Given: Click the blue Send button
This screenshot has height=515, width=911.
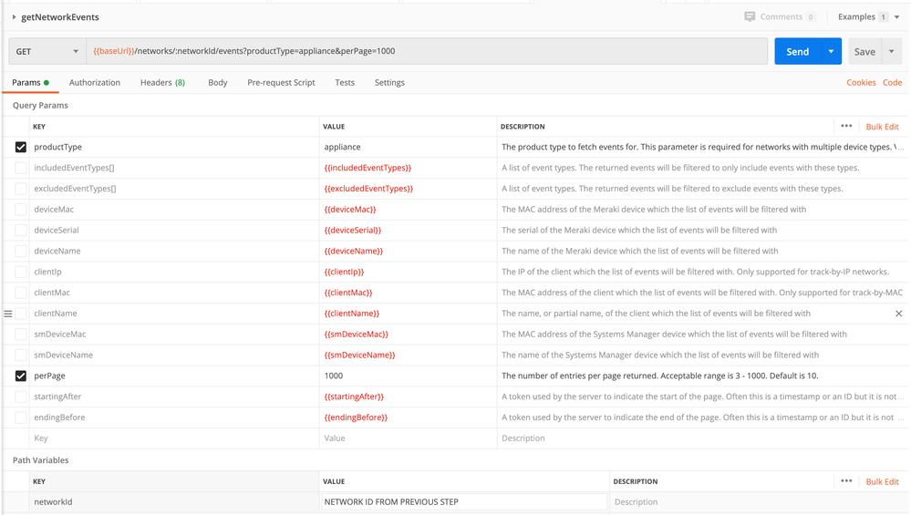Looking at the screenshot, I should tap(797, 52).
